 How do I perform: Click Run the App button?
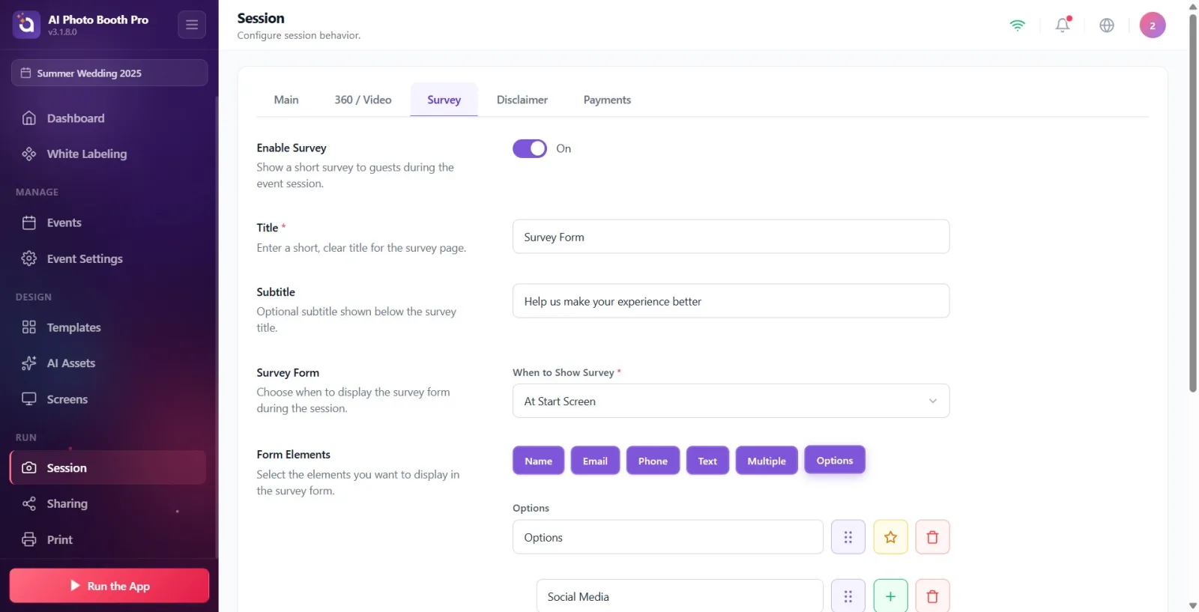tap(109, 586)
